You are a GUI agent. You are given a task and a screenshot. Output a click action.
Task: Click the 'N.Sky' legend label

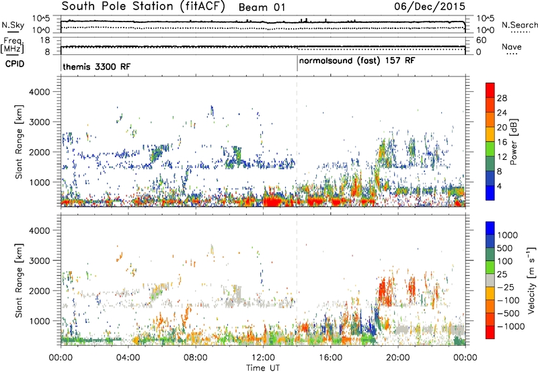(x=13, y=26)
